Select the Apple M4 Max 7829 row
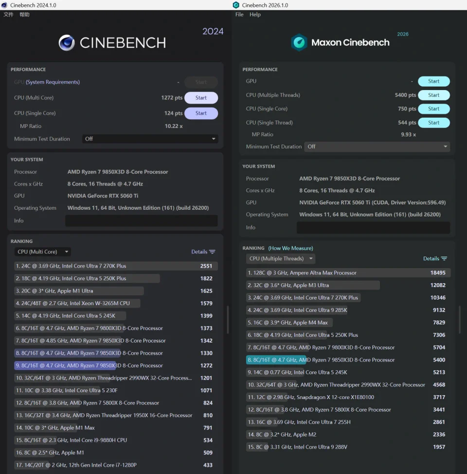 click(348, 323)
